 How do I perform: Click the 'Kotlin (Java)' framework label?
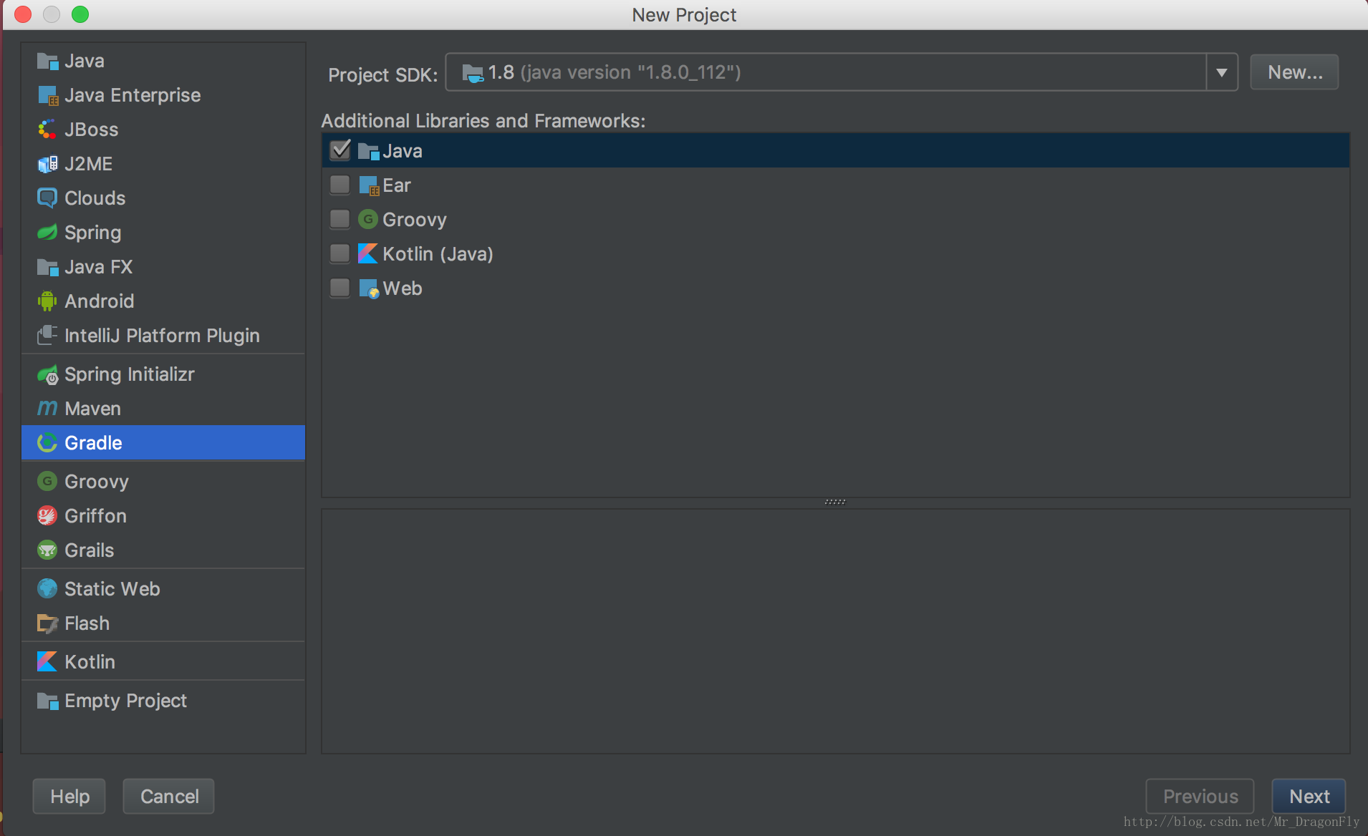tap(438, 254)
